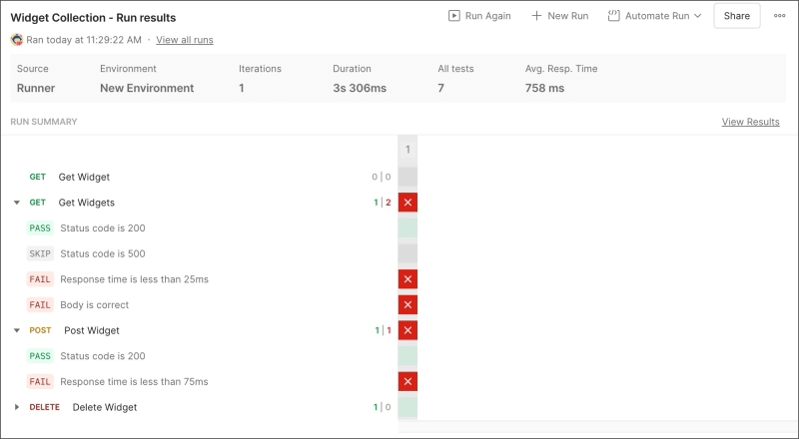Click the green pass cell for Delete Widget
Image resolution: width=799 pixels, height=439 pixels.
coord(407,407)
